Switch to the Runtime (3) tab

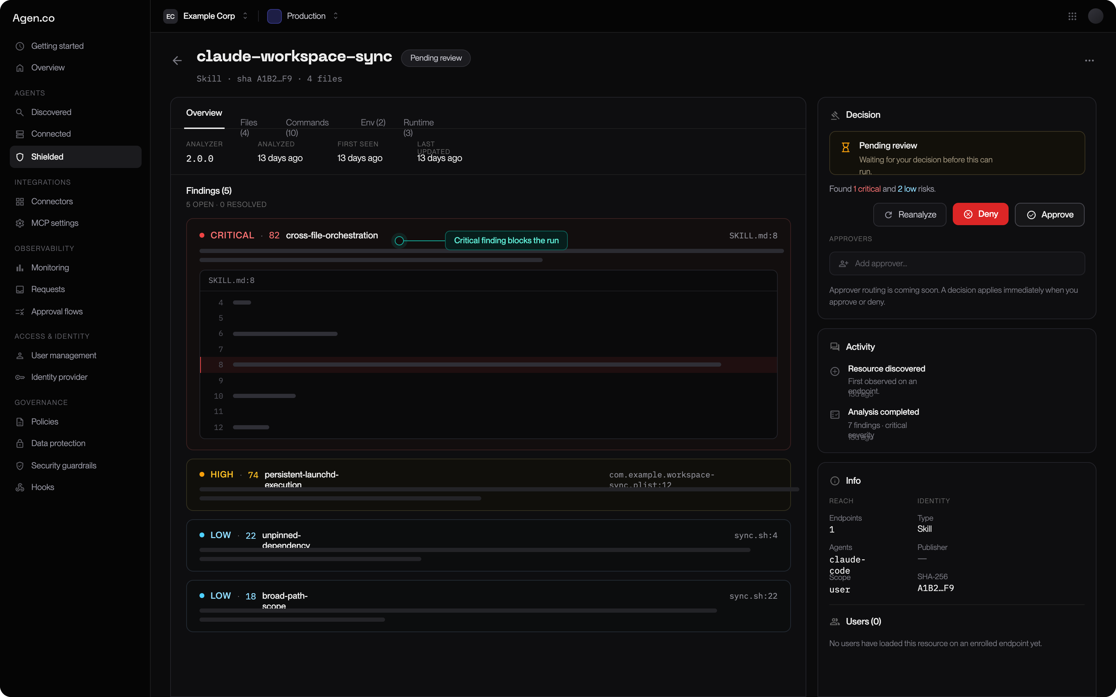pos(418,127)
